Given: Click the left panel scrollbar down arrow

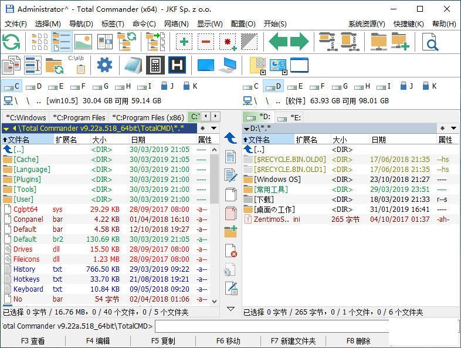Looking at the screenshot, I should pyautogui.click(x=214, y=302).
